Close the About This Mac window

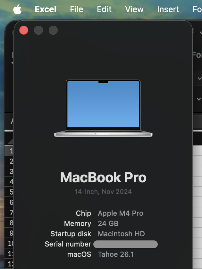click(x=24, y=30)
